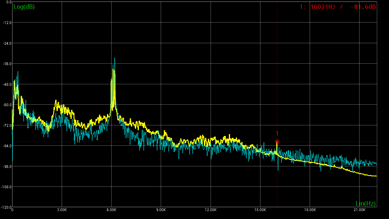Click the tallest spectrum peak near 6 kHz
Viewport: 389px width, 219px height.
pos(115,58)
